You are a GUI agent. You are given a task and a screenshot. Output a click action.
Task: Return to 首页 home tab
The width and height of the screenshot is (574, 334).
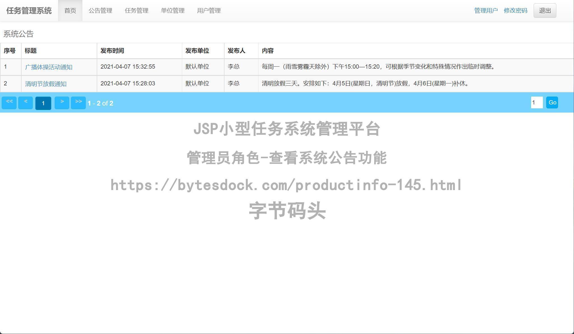point(70,11)
